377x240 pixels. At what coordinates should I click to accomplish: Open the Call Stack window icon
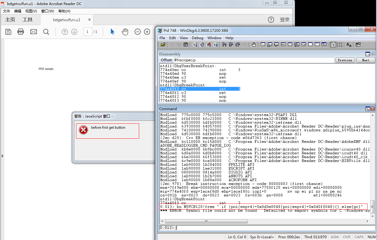tap(297, 44)
